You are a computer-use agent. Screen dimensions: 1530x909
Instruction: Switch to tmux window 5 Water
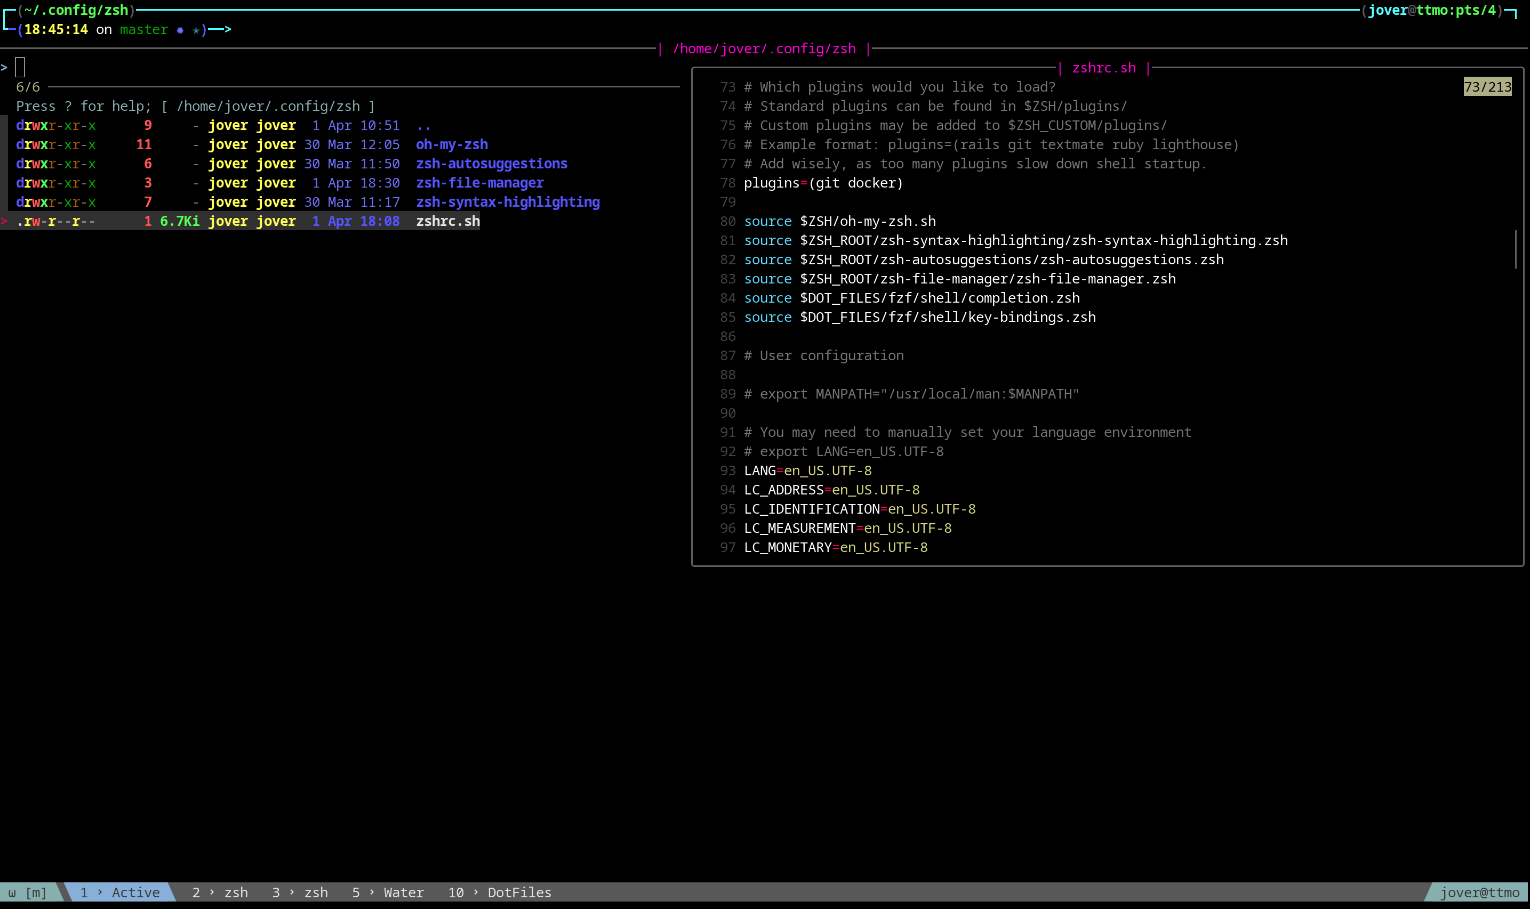pyautogui.click(x=387, y=892)
